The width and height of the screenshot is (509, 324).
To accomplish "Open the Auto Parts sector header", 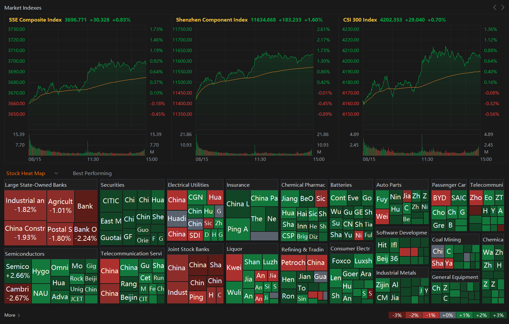I will click(x=402, y=185).
